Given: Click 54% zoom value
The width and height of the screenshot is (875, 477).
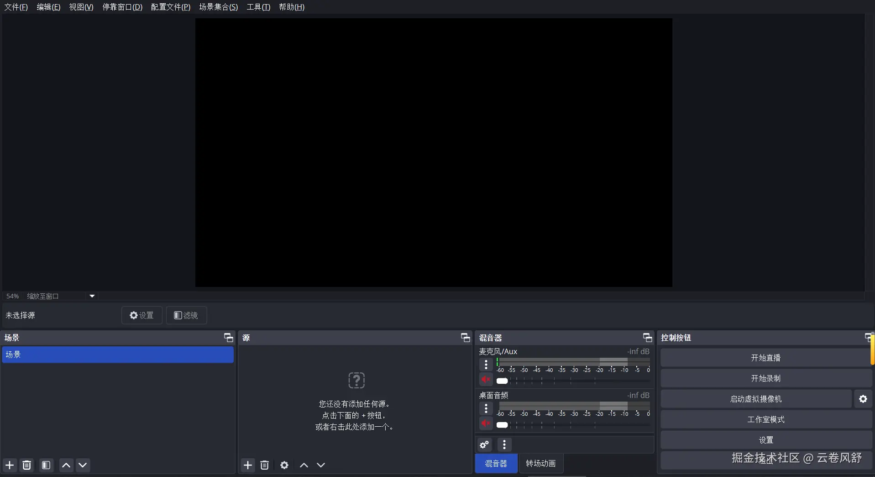Looking at the screenshot, I should (x=13, y=296).
